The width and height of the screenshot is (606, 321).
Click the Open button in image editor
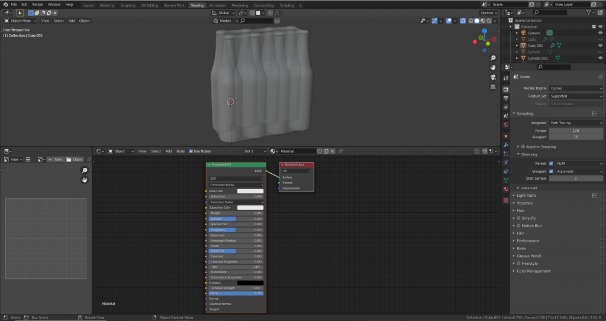click(x=76, y=160)
